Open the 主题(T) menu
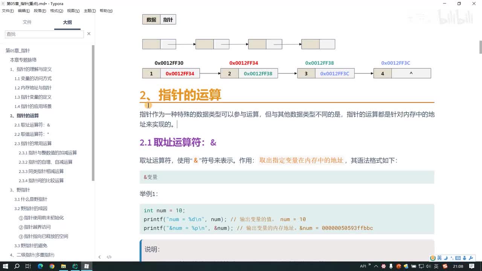 pos(90,11)
